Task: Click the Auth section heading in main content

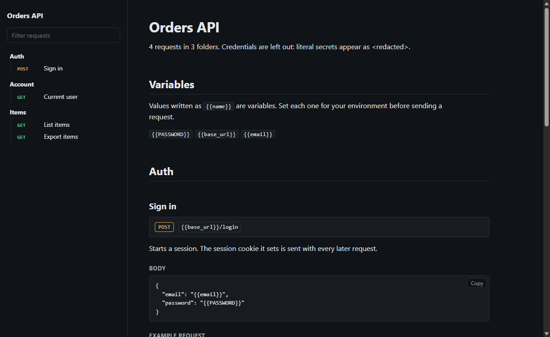Action: 161,172
